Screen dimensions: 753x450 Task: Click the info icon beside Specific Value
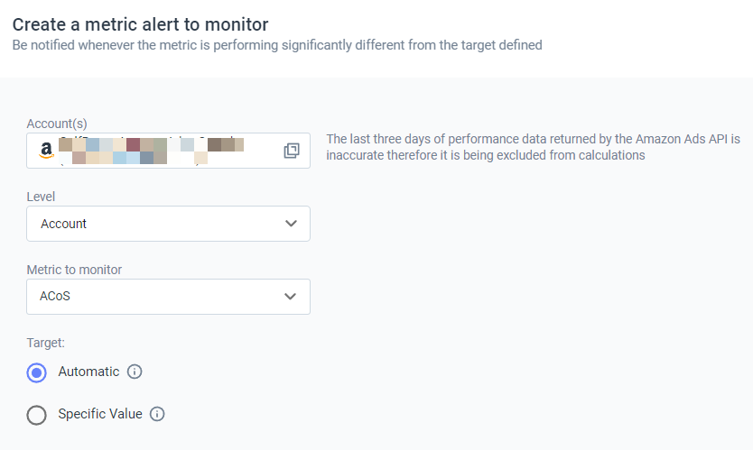coord(157,414)
